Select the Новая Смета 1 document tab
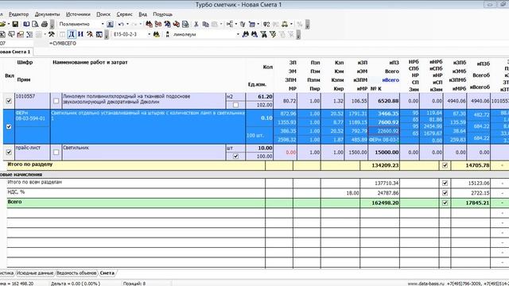This screenshot has width=509, height=286. click(16, 52)
